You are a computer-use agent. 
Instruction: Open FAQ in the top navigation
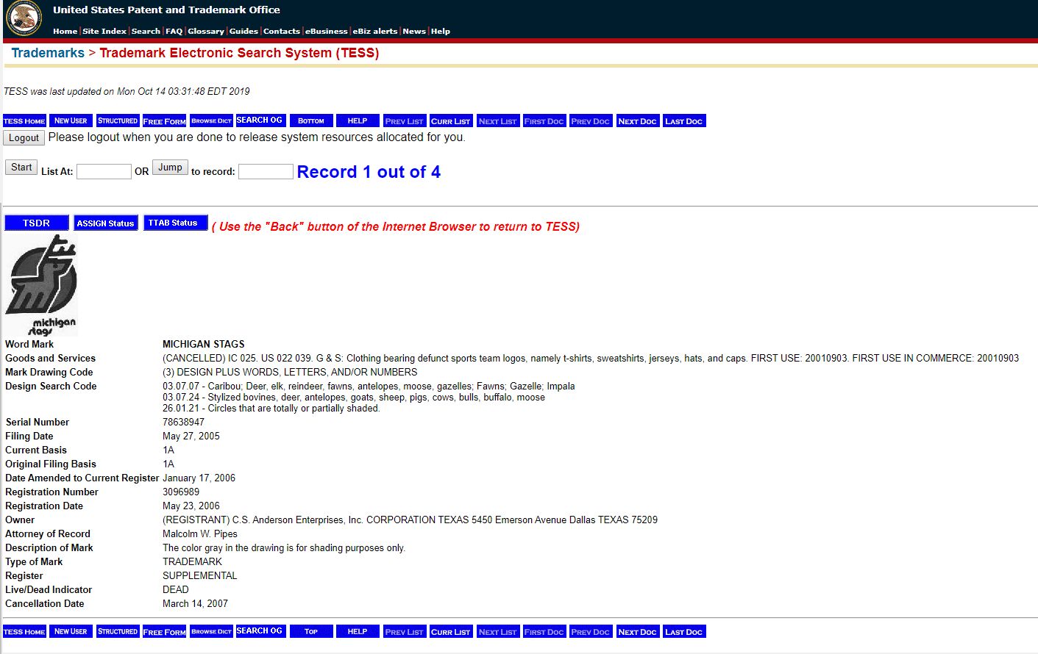174,31
